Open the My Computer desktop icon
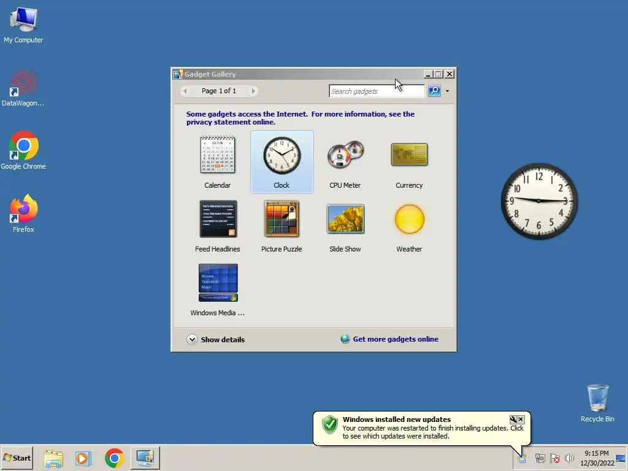The height and width of the screenshot is (471, 628). 23,25
